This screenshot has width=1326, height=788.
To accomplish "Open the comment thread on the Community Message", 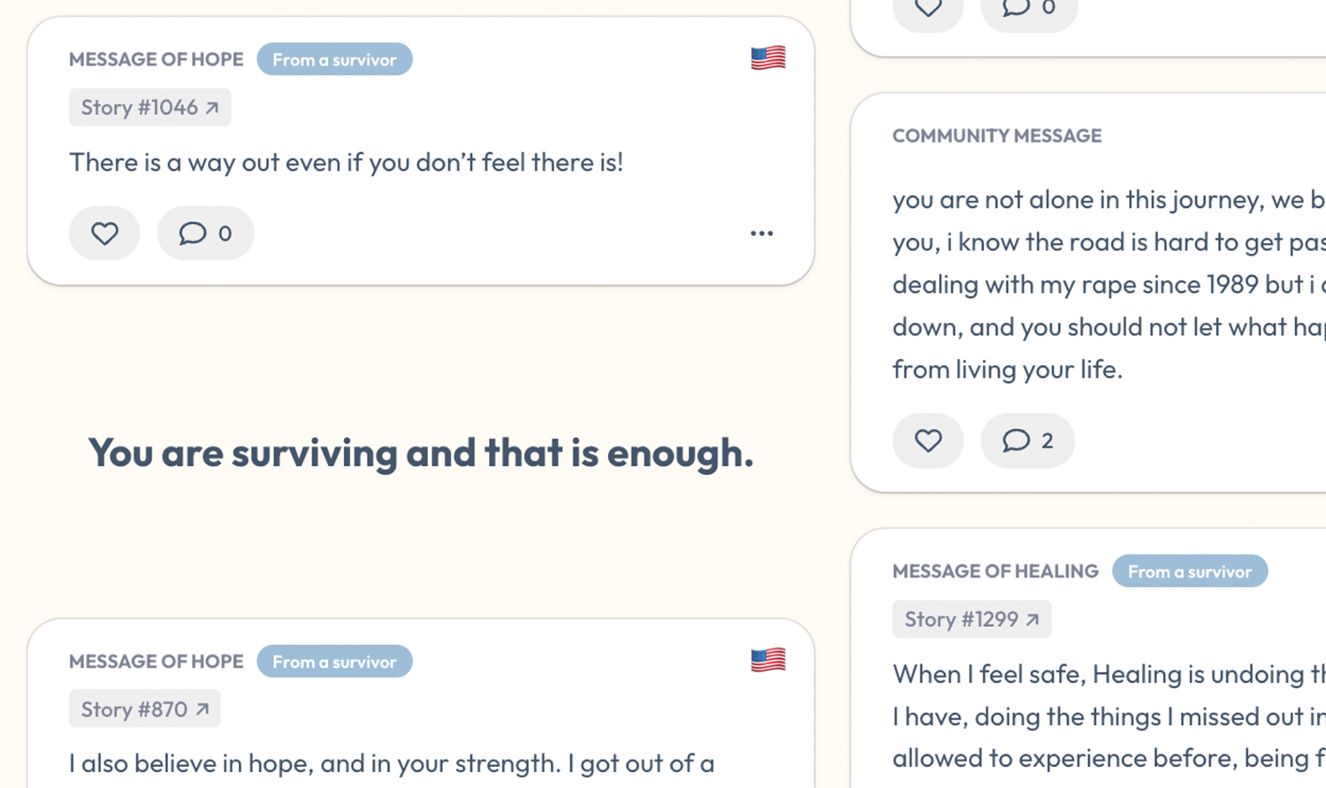I will pos(1027,440).
